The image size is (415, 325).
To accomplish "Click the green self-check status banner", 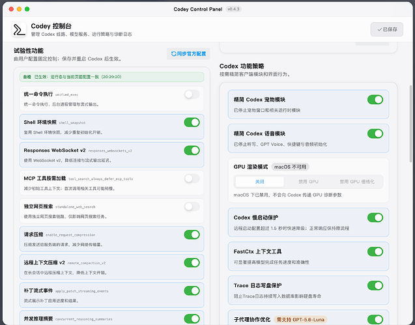I will click(x=111, y=77).
